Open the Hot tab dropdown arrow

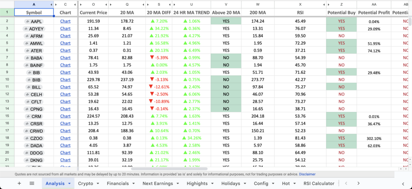[x=294, y=184]
